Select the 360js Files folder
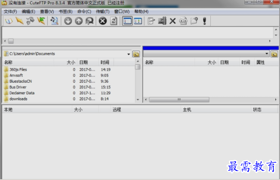The height and width of the screenshot is (180, 280). click(18, 69)
